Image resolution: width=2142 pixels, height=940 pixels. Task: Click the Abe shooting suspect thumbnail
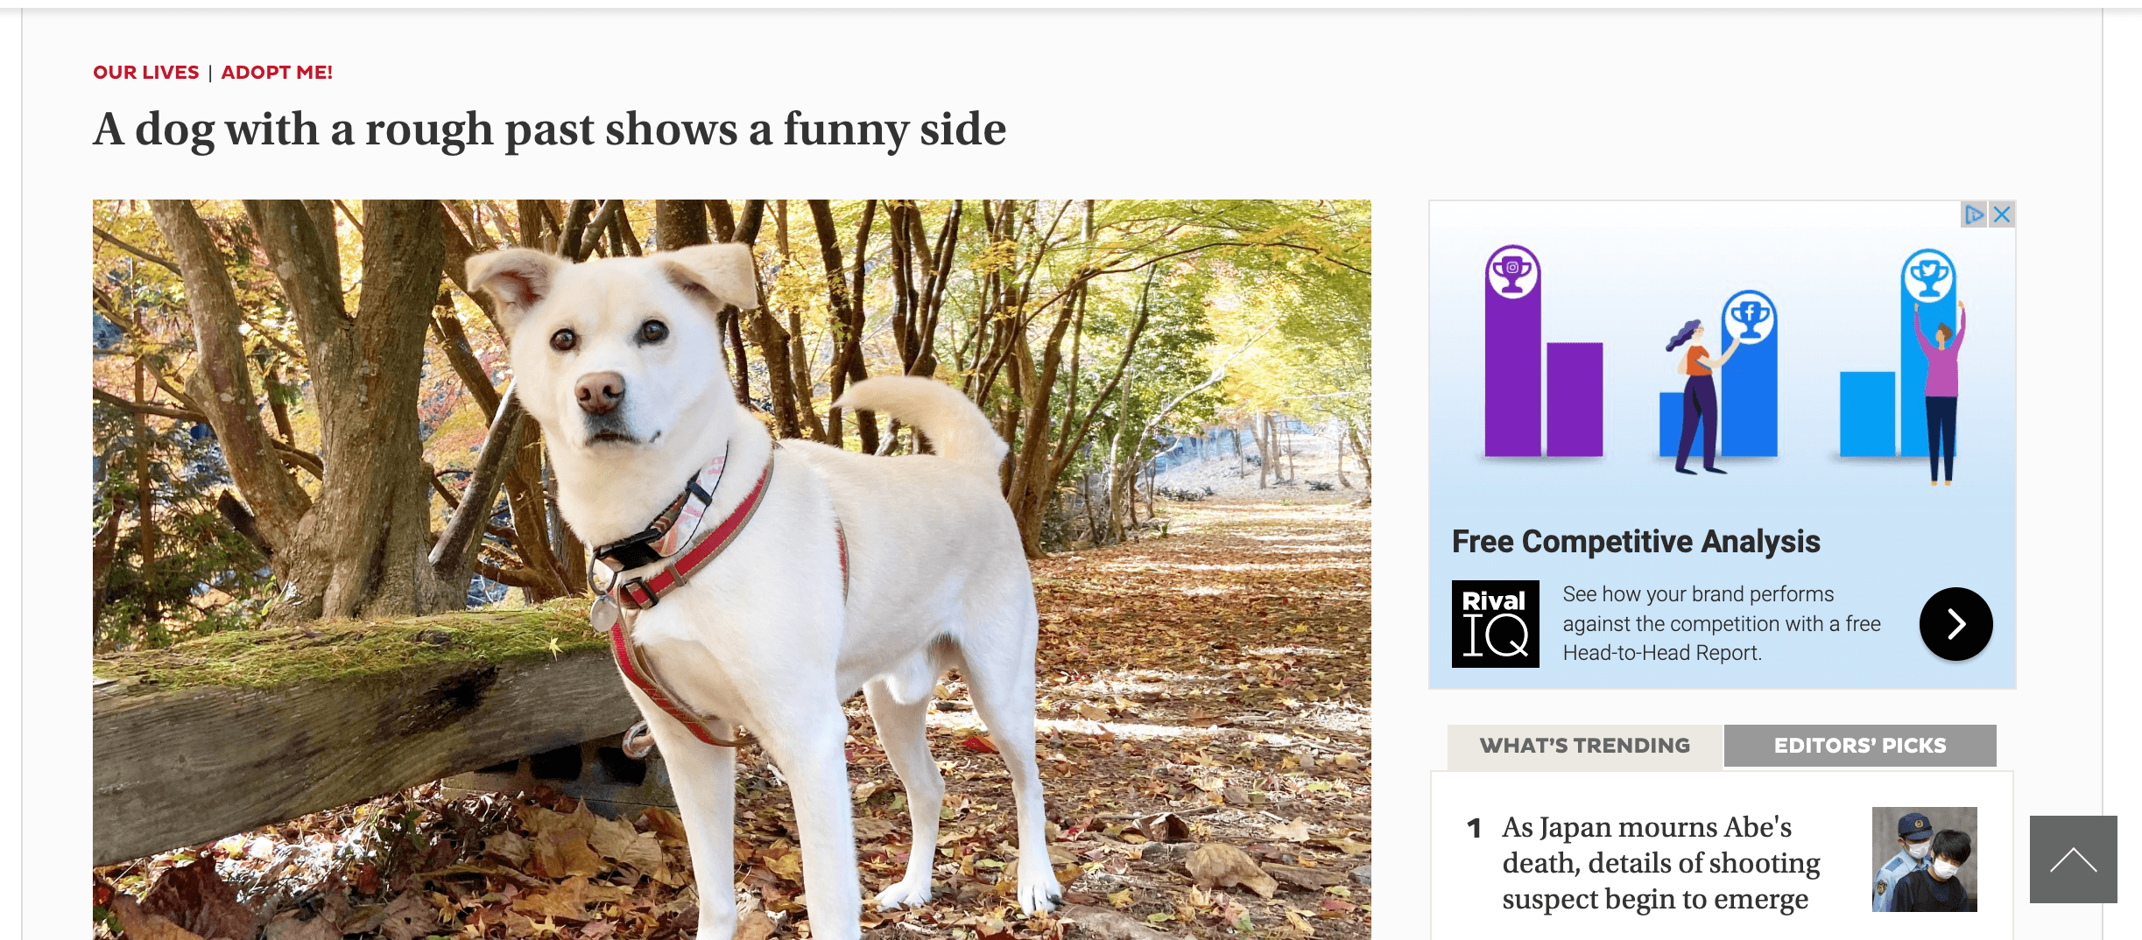[x=1924, y=859]
